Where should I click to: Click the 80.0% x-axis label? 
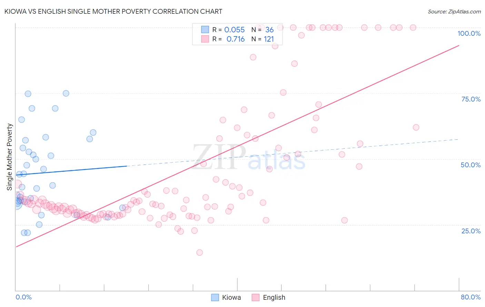coord(471,297)
